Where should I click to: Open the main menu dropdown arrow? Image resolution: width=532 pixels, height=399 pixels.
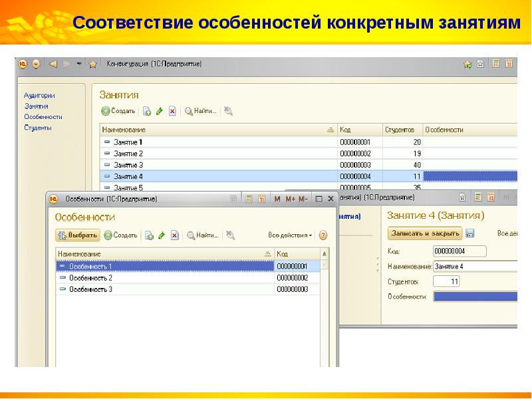[x=35, y=65]
